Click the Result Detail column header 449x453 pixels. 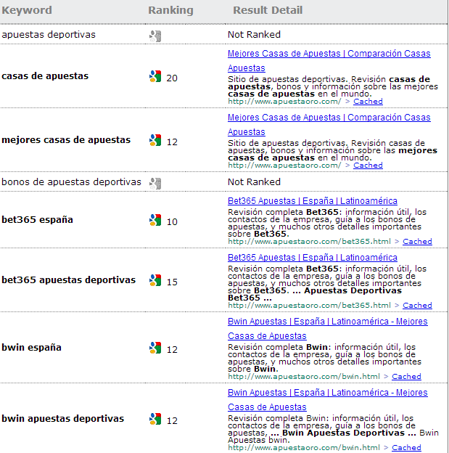coord(268,10)
